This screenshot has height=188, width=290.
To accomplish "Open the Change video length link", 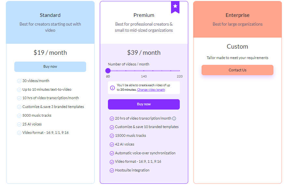I will coord(151,90).
